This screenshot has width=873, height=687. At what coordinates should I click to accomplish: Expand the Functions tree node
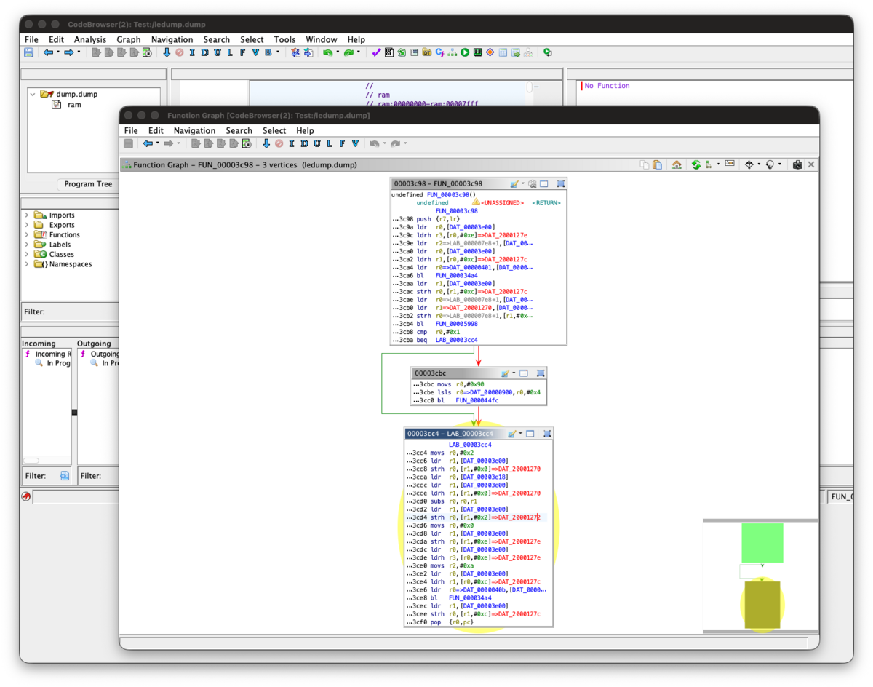coord(28,235)
